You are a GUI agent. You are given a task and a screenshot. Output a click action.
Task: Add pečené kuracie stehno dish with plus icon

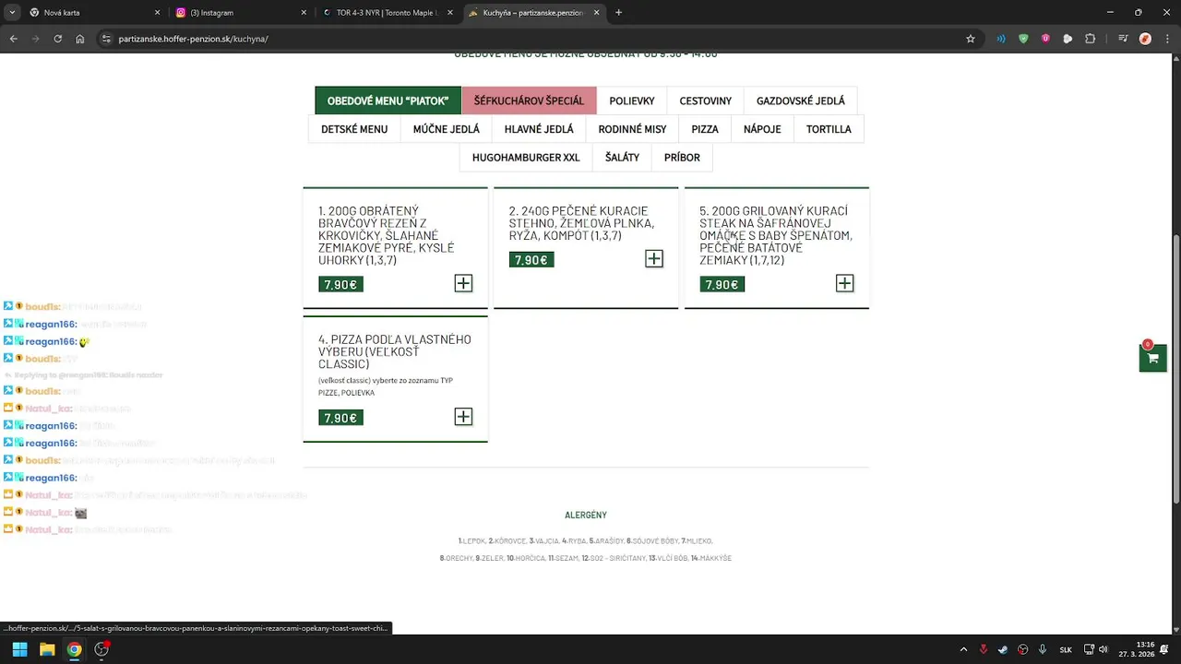(x=654, y=259)
